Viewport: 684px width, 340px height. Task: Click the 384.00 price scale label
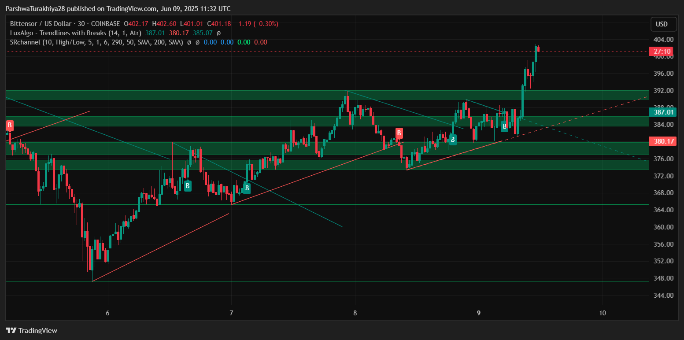(x=663, y=125)
